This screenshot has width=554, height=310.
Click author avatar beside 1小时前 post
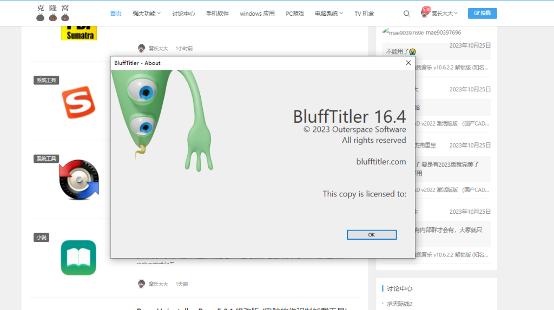(x=141, y=48)
